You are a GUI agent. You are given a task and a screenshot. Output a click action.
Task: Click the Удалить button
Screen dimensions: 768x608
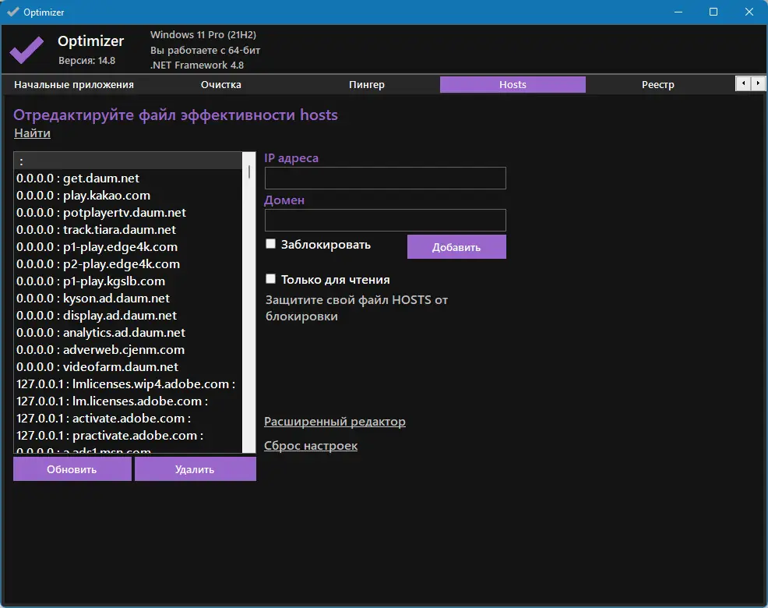click(195, 469)
